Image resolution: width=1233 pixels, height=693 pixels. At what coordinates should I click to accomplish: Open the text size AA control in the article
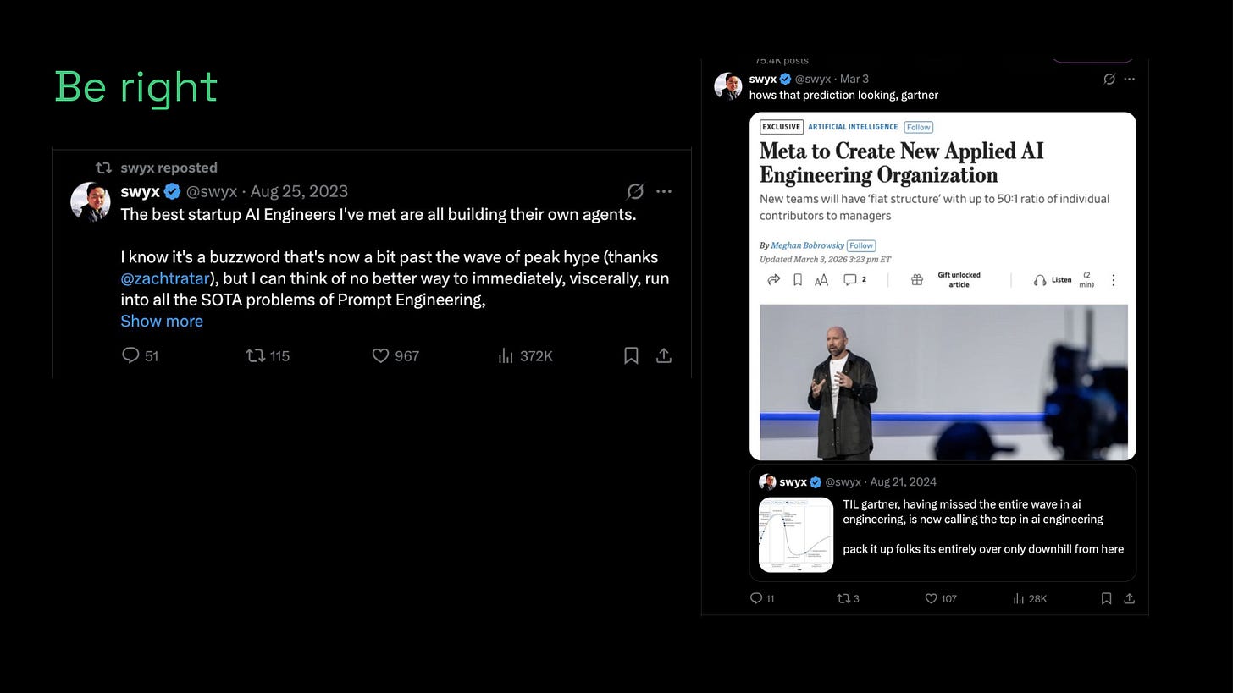821,280
